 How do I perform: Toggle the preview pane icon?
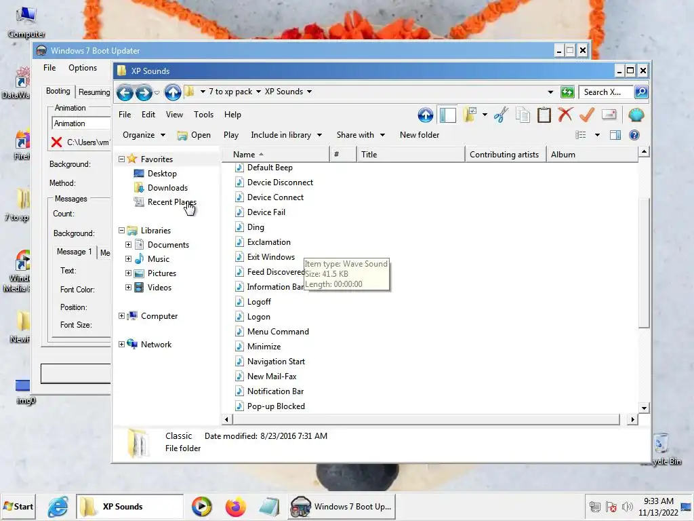tap(615, 135)
